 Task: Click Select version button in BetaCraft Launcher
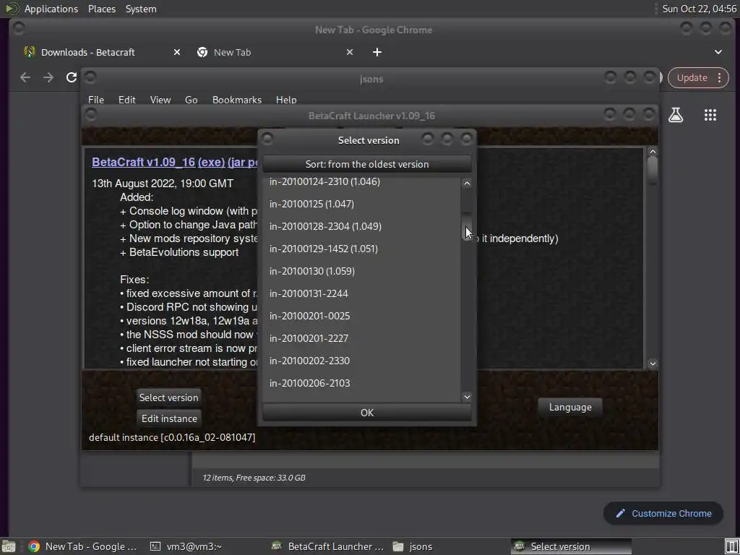pos(168,397)
